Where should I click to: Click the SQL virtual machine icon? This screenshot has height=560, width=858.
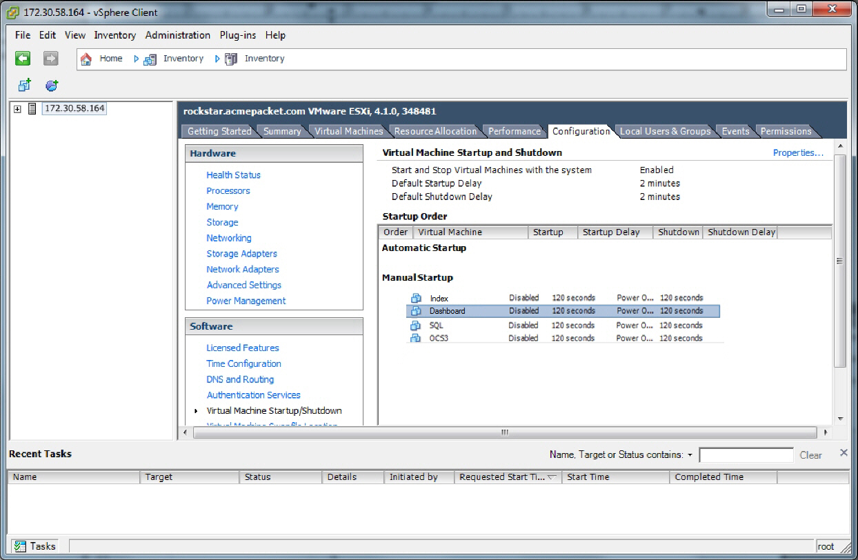coord(416,325)
